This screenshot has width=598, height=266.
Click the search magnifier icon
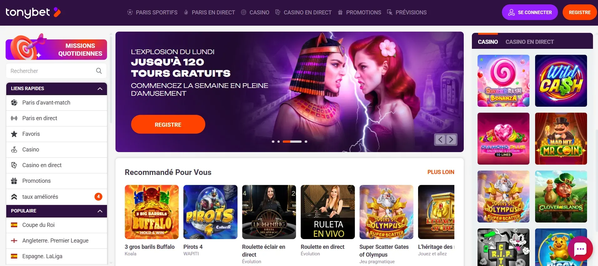point(99,71)
